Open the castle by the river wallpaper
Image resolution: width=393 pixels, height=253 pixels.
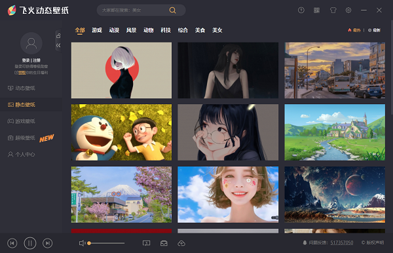pos(335,132)
